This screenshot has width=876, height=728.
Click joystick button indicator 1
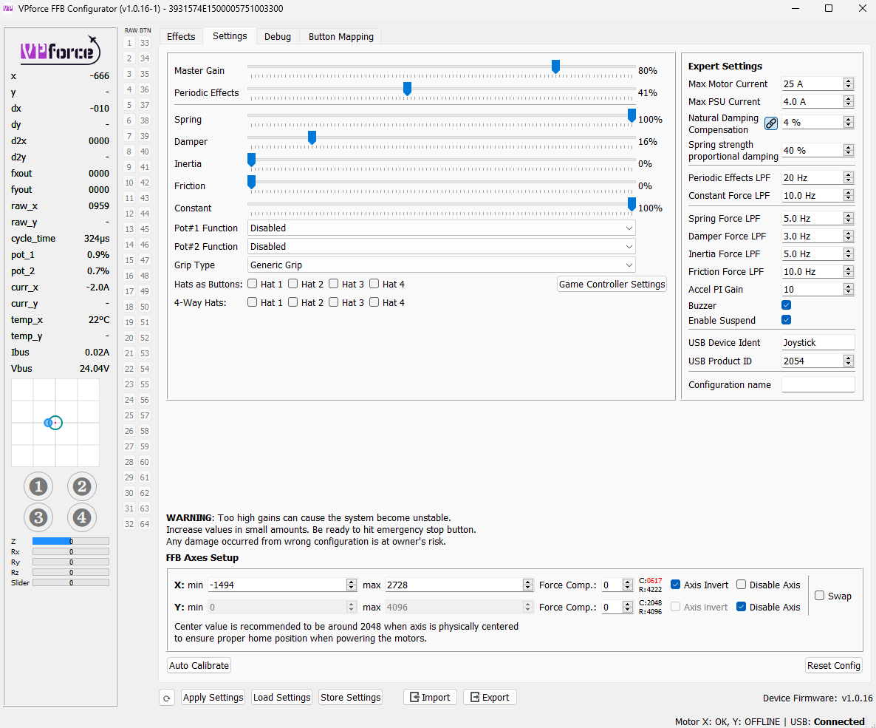coord(38,486)
